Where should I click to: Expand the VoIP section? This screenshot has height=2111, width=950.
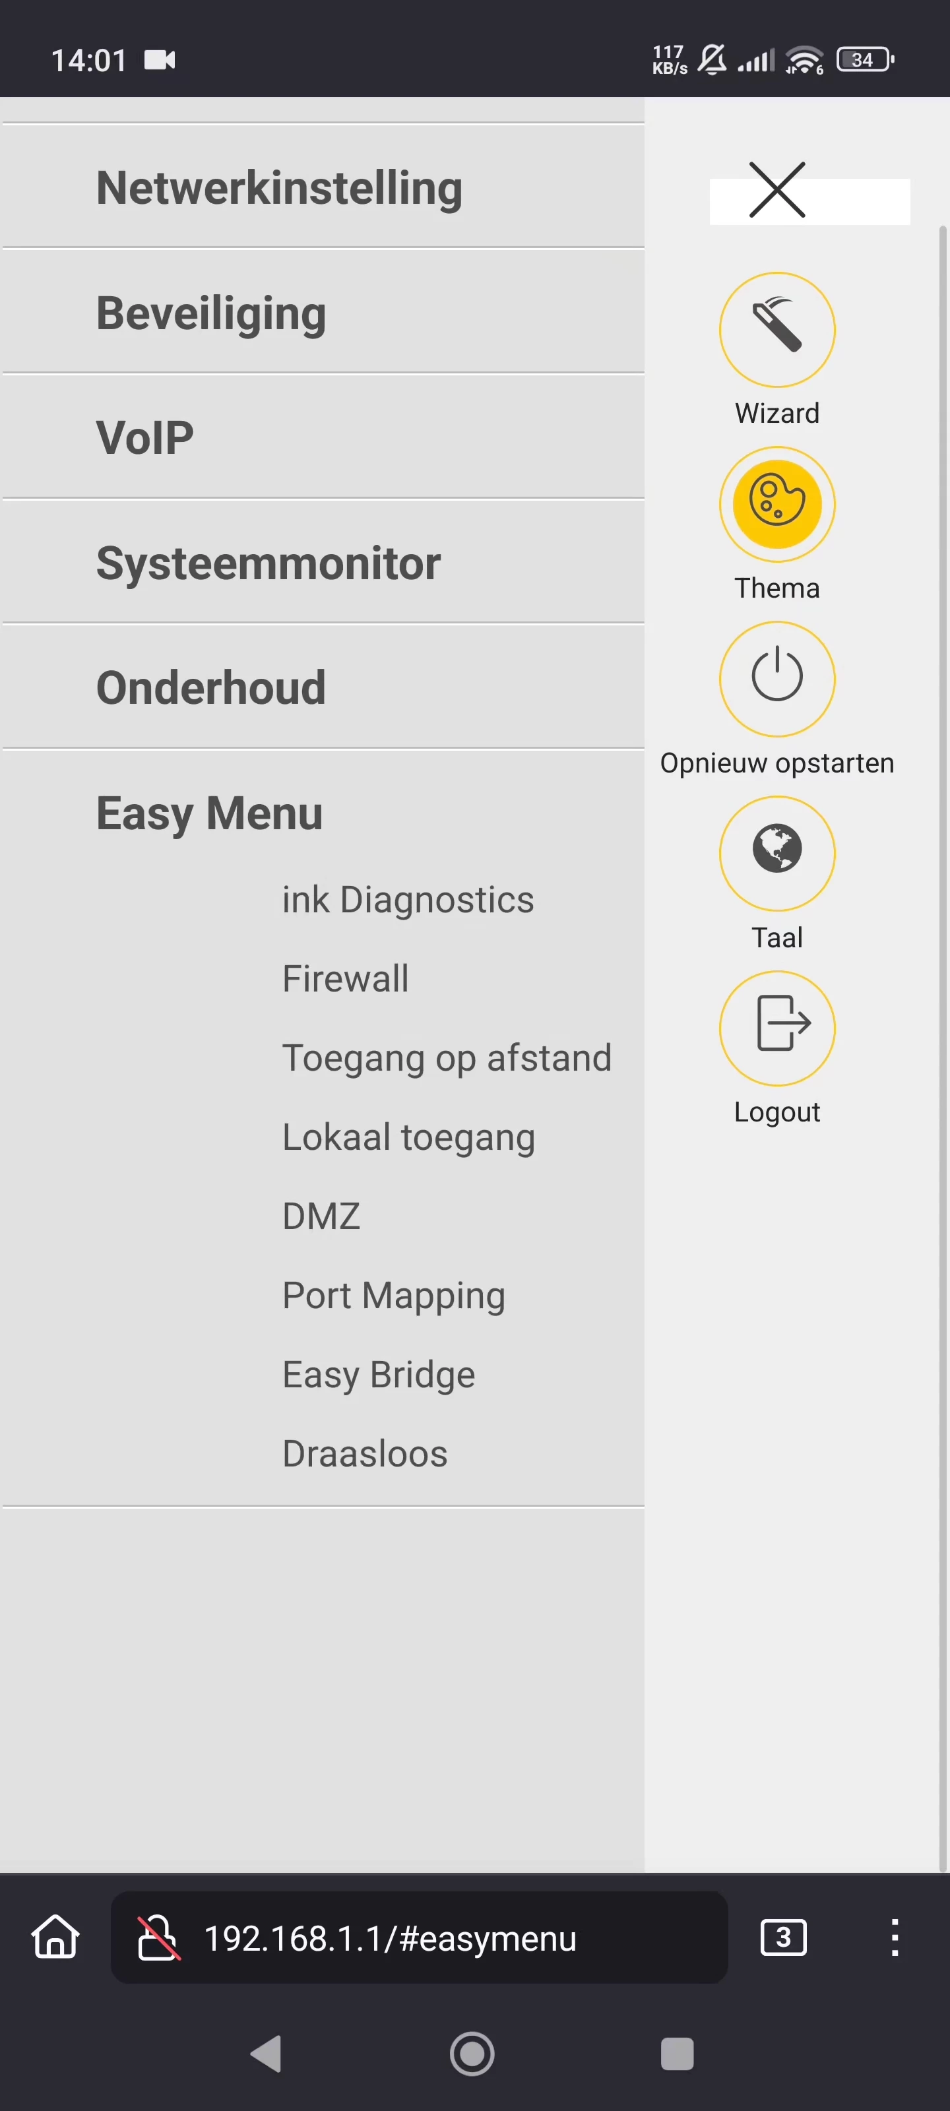click(x=323, y=437)
